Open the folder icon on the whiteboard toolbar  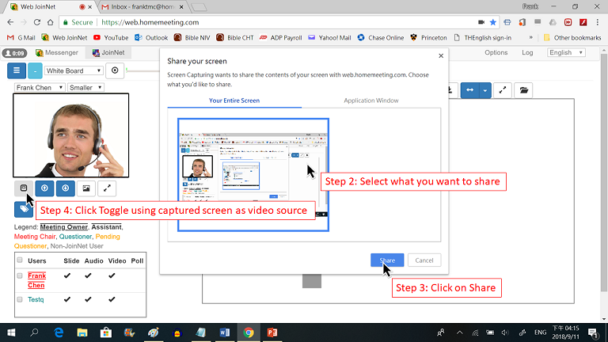point(523,90)
